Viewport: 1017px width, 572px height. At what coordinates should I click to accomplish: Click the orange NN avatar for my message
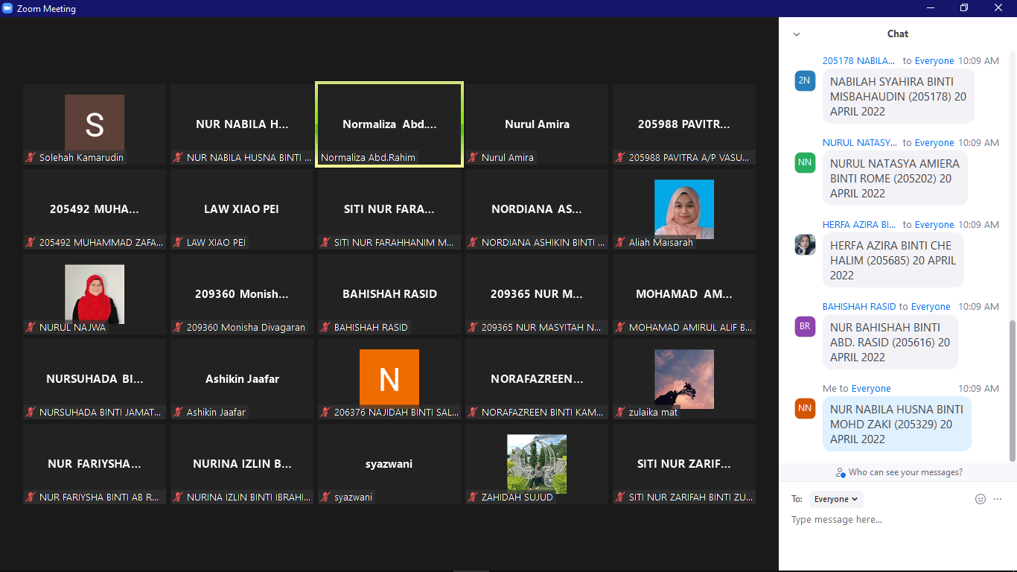tap(805, 408)
